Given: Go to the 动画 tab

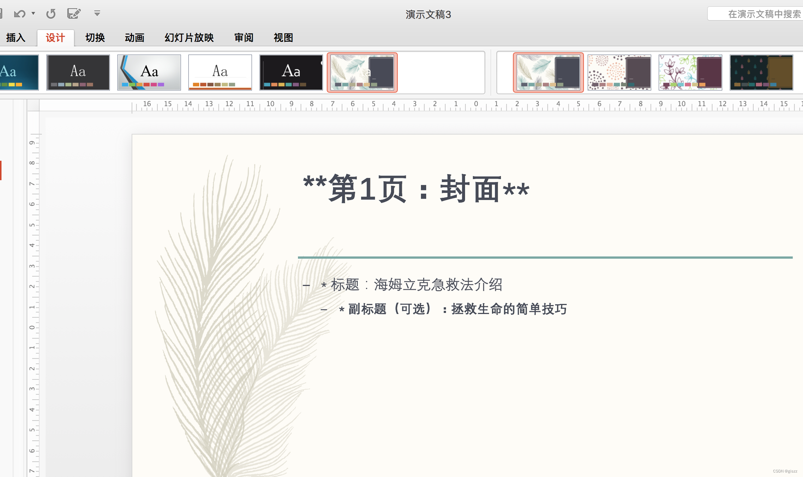Looking at the screenshot, I should [135, 38].
